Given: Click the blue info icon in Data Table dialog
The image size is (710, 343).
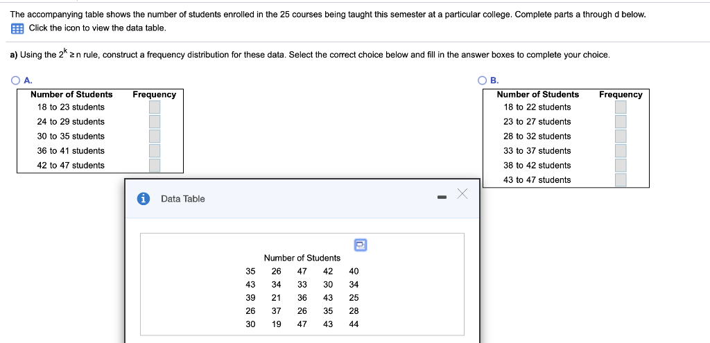Looking at the screenshot, I should pos(144,199).
